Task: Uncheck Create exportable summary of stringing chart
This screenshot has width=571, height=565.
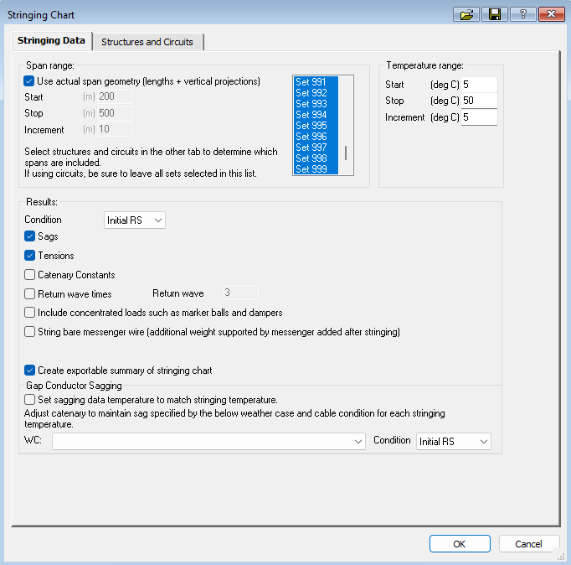Action: coord(30,371)
